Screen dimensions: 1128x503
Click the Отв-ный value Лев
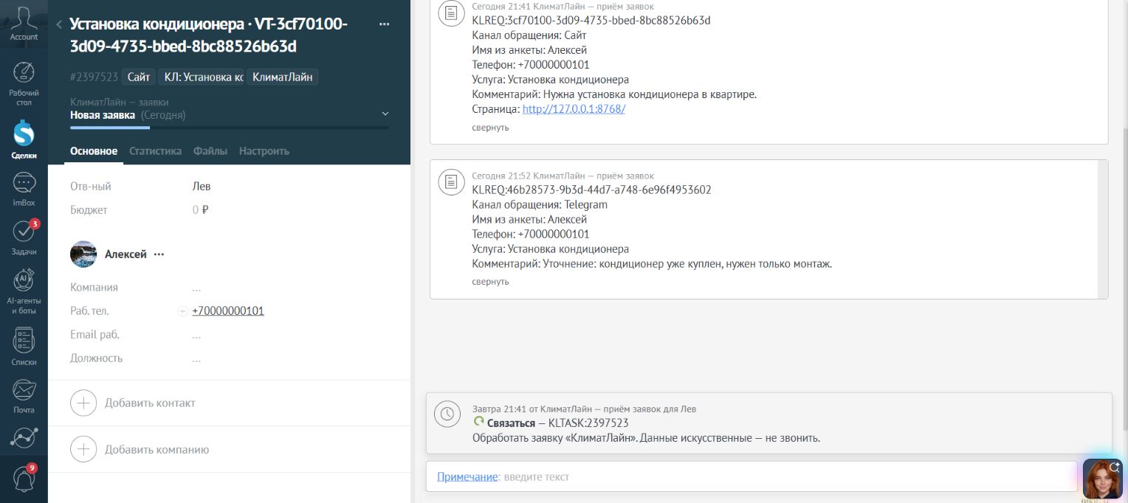(202, 187)
